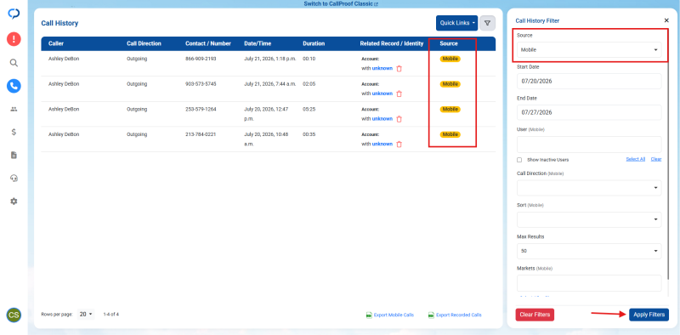Delete the record for call 253-579-1264

point(399,119)
